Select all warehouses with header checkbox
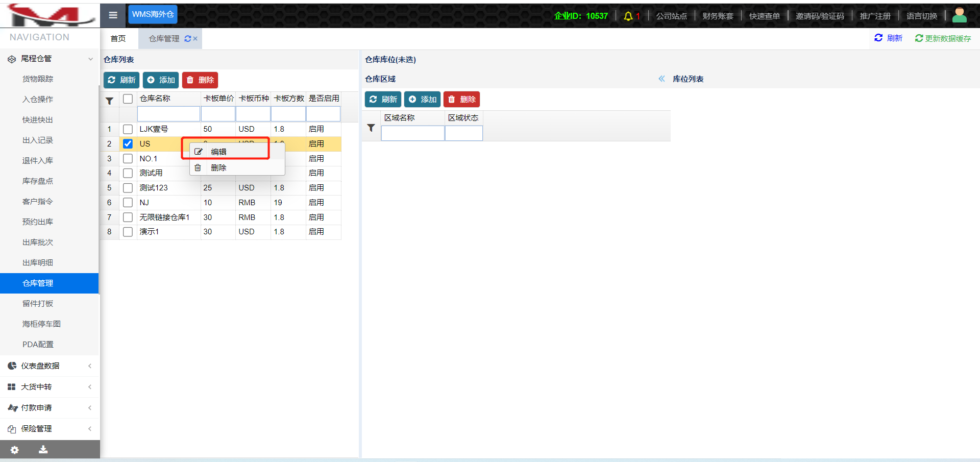Screen dimensions: 980x462 (128, 99)
